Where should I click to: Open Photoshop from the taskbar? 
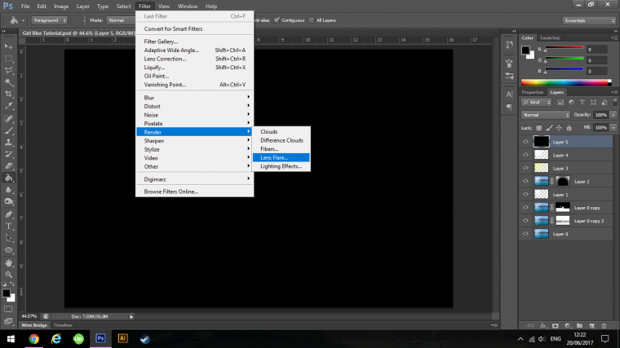100,338
